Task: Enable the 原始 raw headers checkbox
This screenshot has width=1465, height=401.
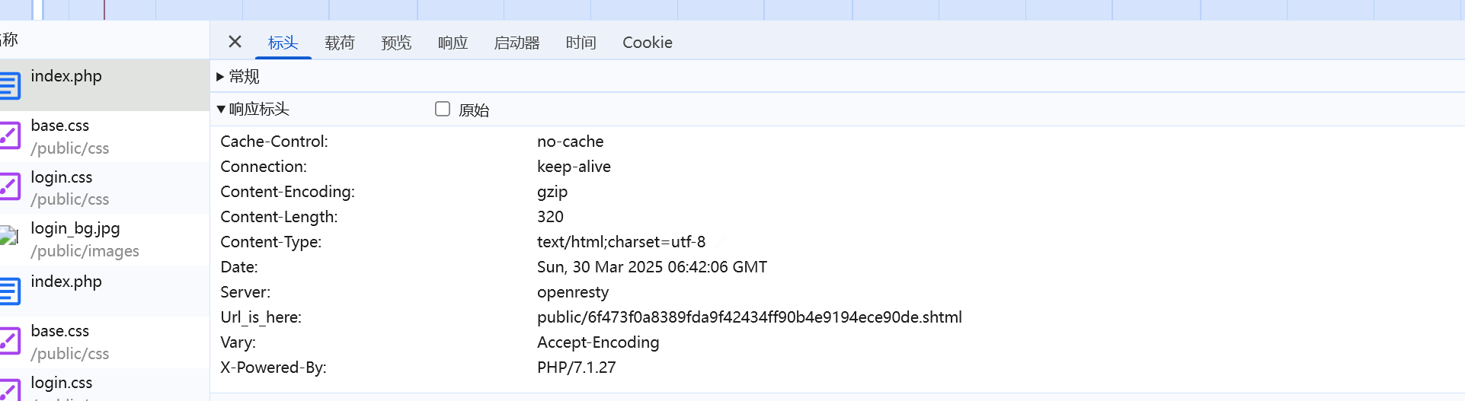Action: (443, 109)
